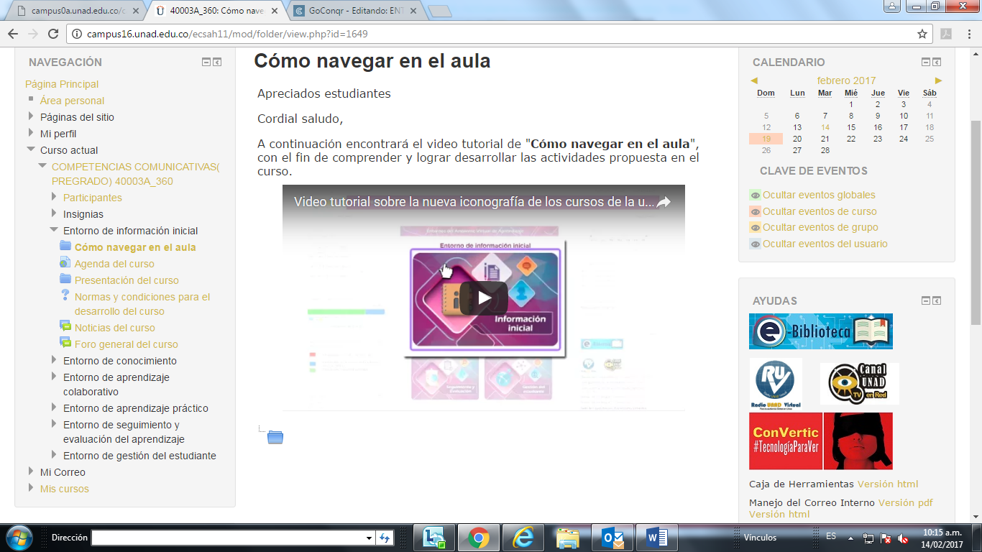
Task: Bookmark this page with the star icon
Action: (x=922, y=34)
